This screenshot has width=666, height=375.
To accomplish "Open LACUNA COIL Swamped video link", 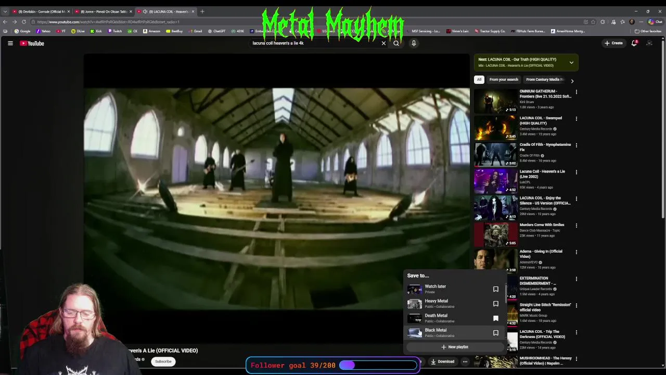I will pos(541,120).
